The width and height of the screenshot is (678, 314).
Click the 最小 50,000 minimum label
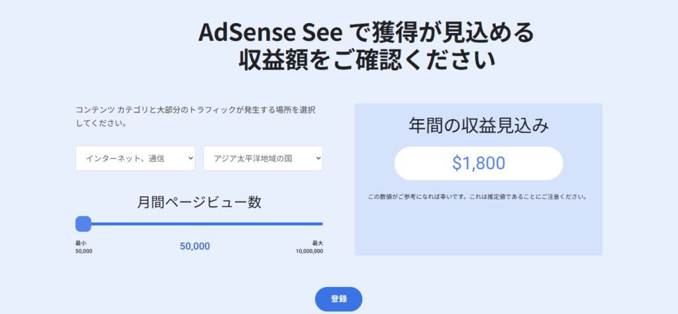[x=83, y=247]
